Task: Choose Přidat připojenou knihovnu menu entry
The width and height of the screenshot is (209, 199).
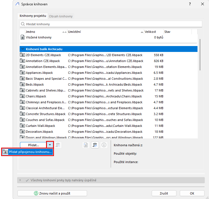Action: [28, 152]
